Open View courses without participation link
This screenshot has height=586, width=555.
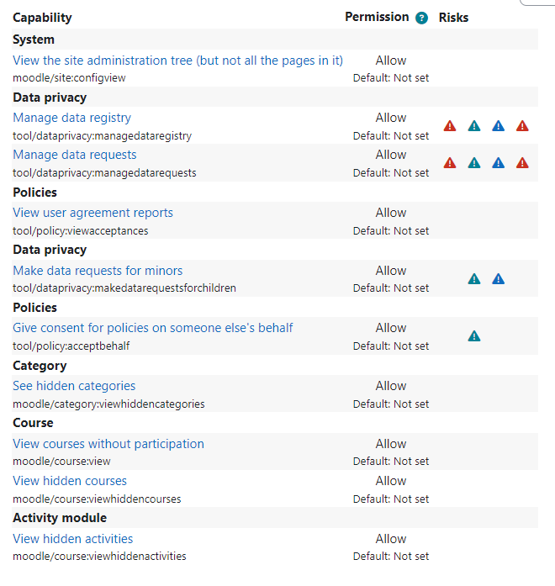[108, 444]
